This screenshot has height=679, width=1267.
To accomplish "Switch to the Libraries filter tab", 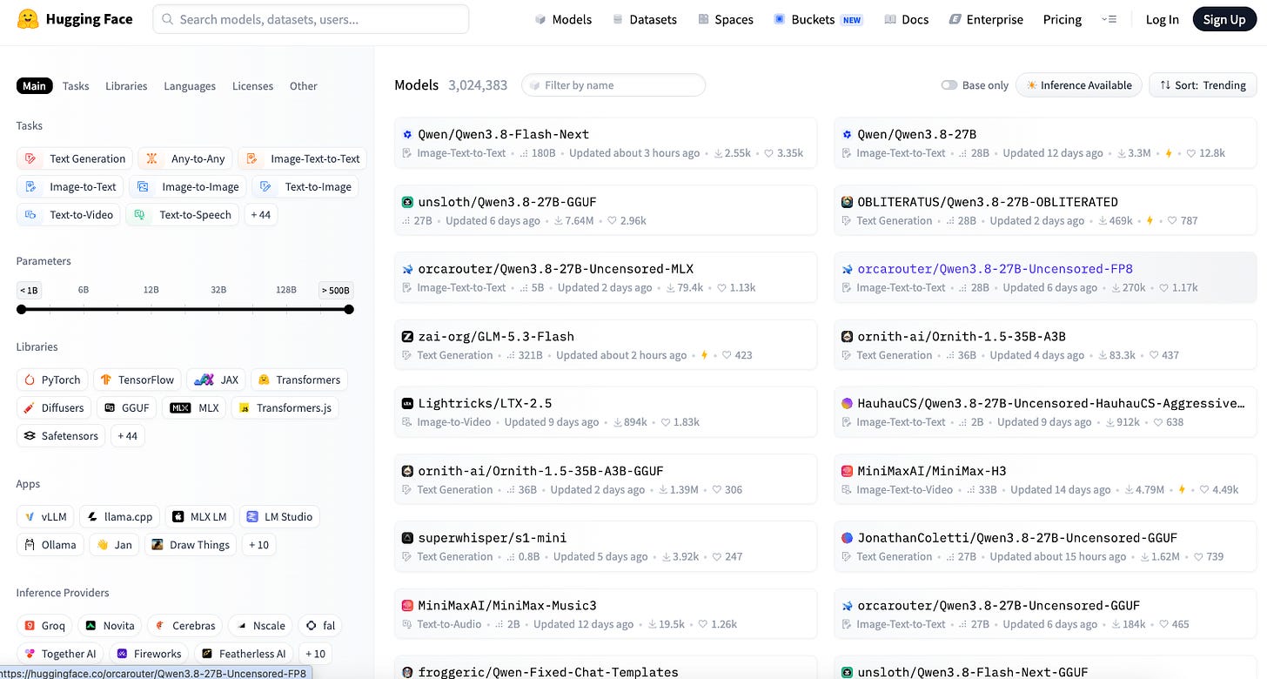I will click(126, 85).
